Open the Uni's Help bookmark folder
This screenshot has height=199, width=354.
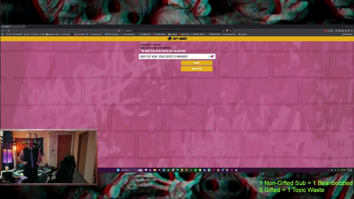click(66, 34)
